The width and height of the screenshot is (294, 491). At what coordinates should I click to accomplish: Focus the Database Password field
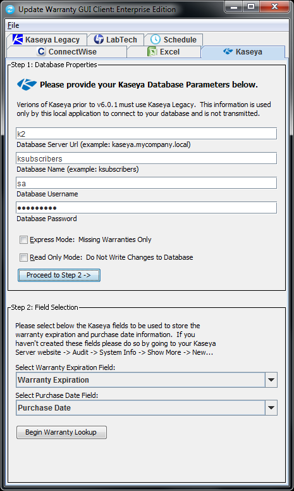click(147, 208)
